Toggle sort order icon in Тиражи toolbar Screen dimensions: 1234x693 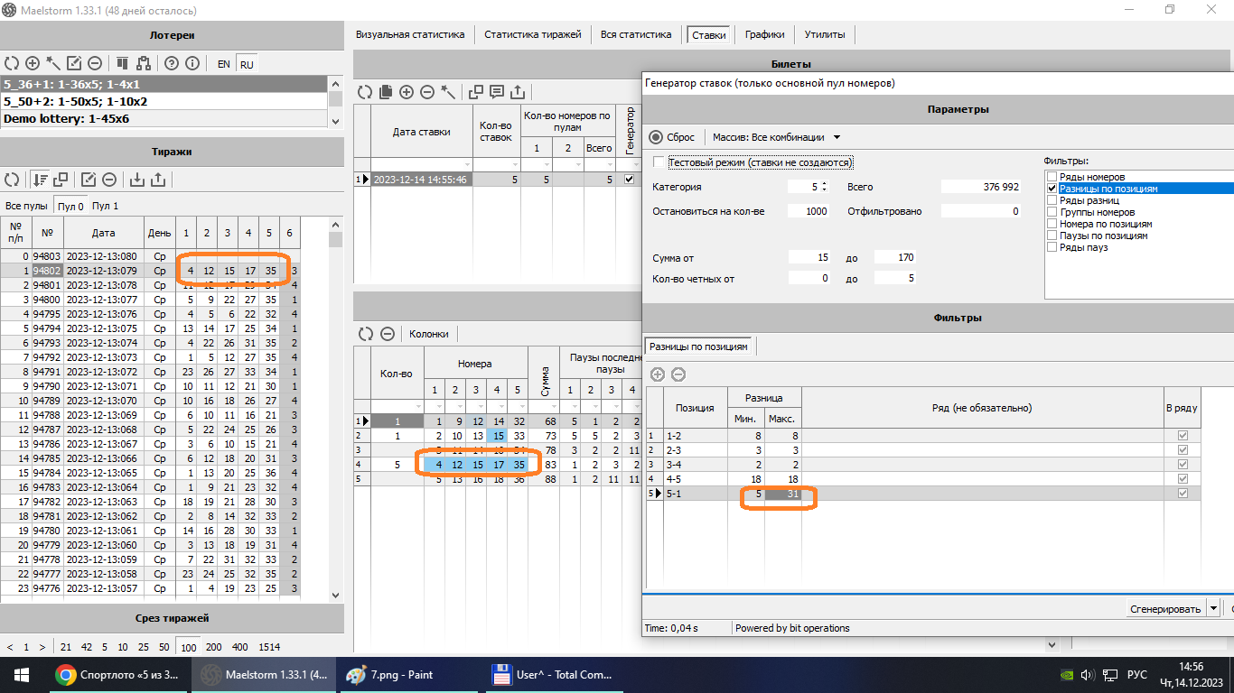tap(40, 180)
